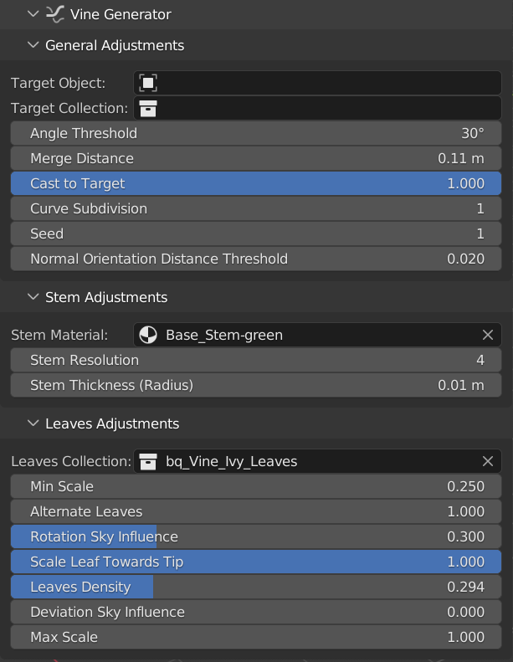Click the Cast to Target slider
Screen dimensions: 513x662
pyautogui.click(x=255, y=183)
